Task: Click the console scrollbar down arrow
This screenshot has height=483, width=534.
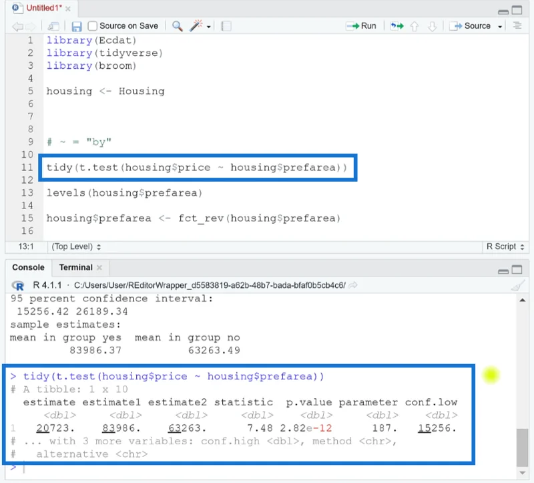Action: pos(523,473)
